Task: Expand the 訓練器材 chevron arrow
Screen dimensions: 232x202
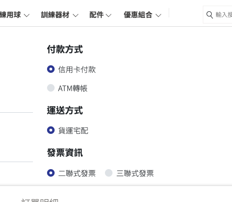Action: (x=75, y=16)
